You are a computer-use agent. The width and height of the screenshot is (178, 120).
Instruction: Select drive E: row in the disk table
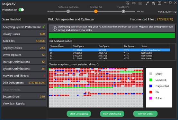(x=109, y=56)
